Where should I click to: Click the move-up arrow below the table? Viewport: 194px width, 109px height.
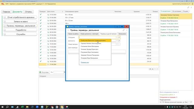pyautogui.click(x=152, y=69)
